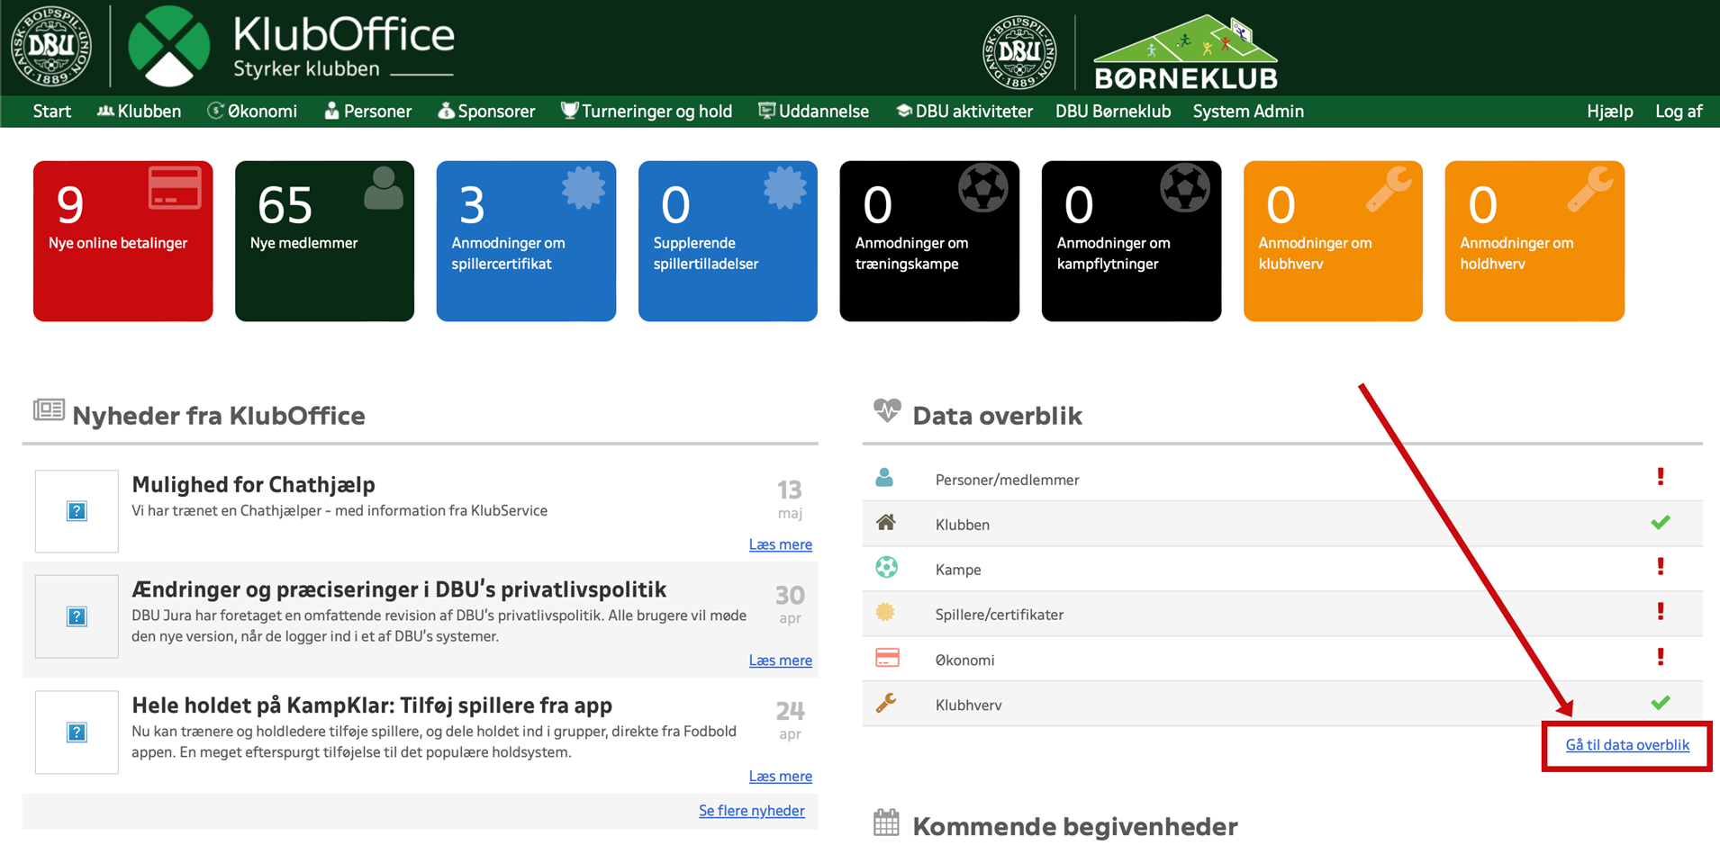
Task: Click football icon on kampflytninger tile
Action: click(1184, 188)
